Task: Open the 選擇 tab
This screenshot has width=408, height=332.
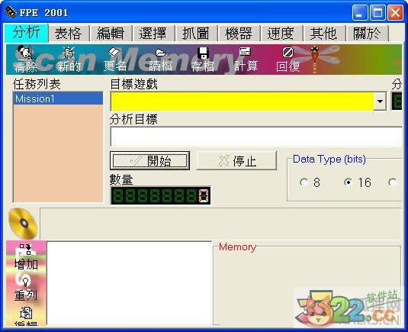Action: pyautogui.click(x=153, y=34)
